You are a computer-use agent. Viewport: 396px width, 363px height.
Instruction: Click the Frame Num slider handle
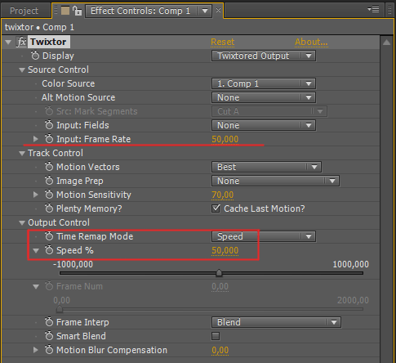[x=60, y=309]
